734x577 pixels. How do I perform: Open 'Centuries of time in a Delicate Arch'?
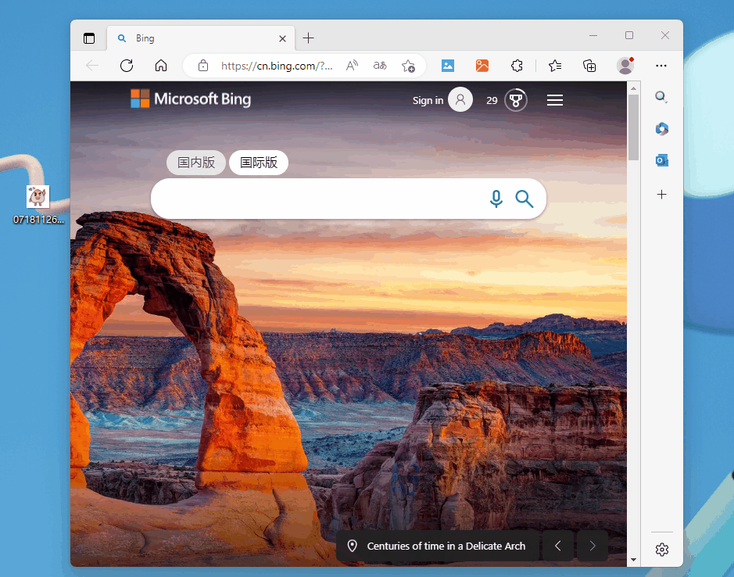[446, 546]
